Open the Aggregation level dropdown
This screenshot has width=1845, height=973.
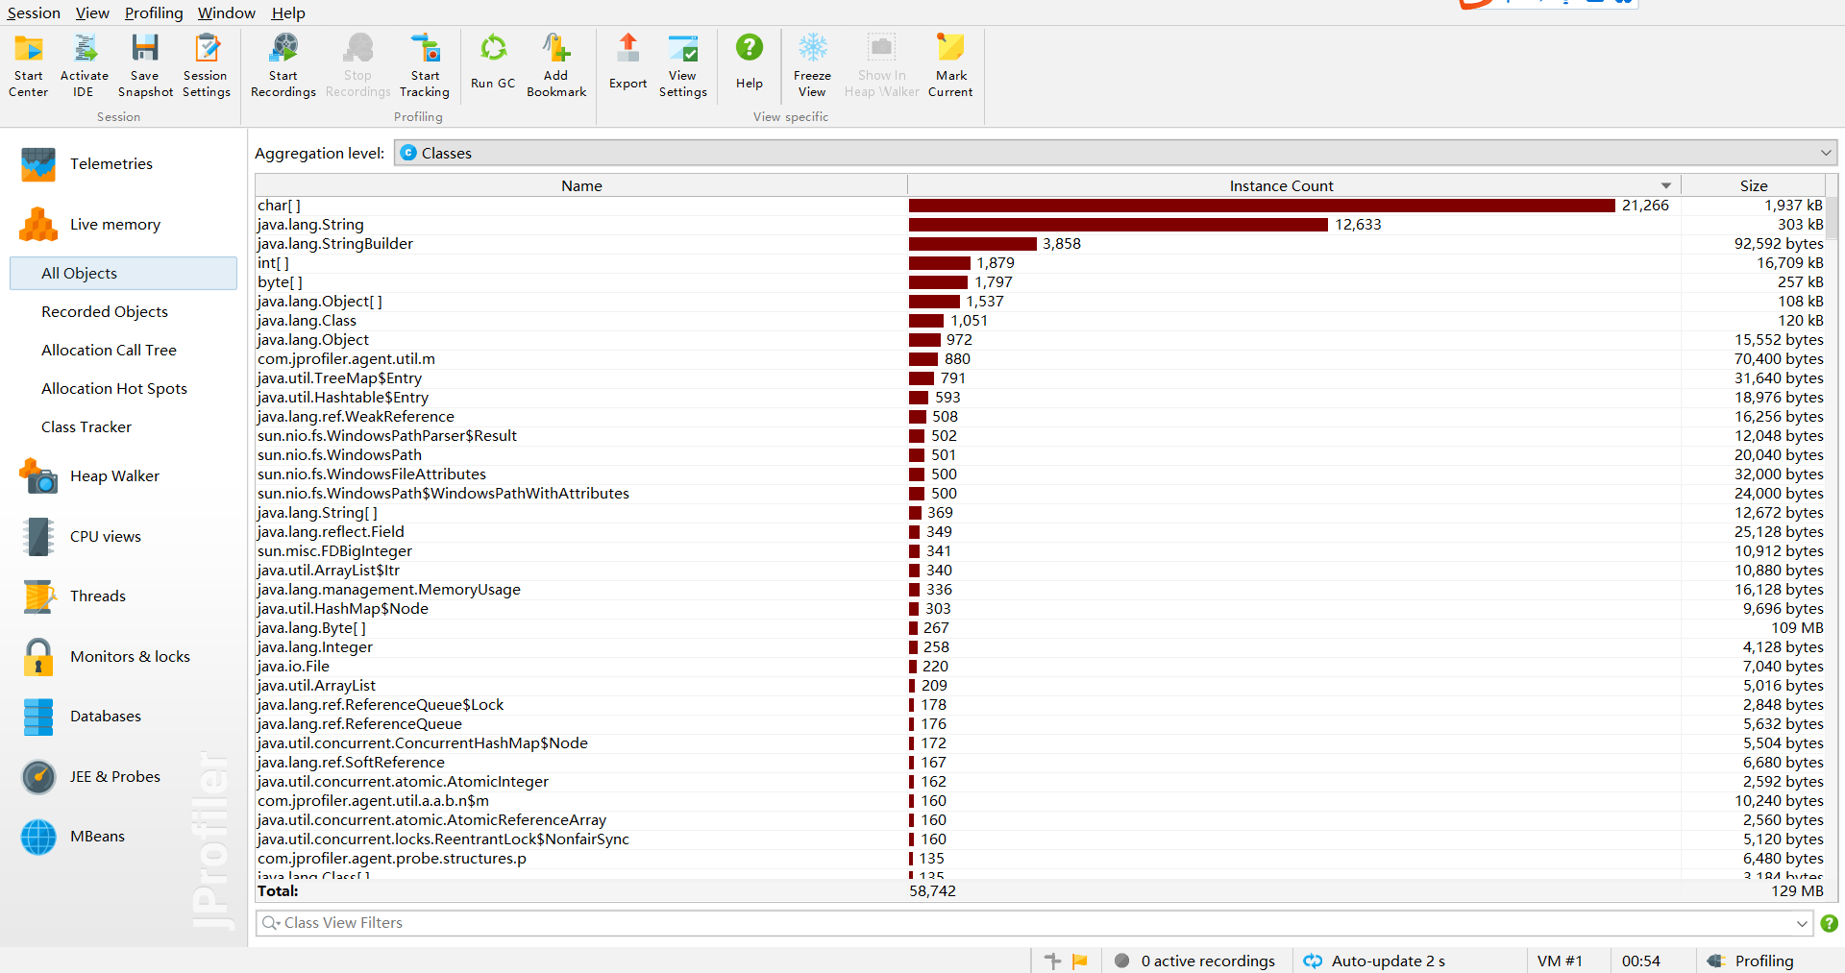[x=1116, y=153]
